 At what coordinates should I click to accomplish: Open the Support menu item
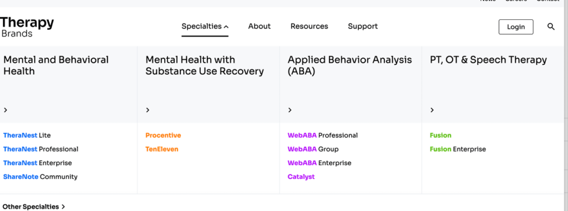click(x=363, y=27)
